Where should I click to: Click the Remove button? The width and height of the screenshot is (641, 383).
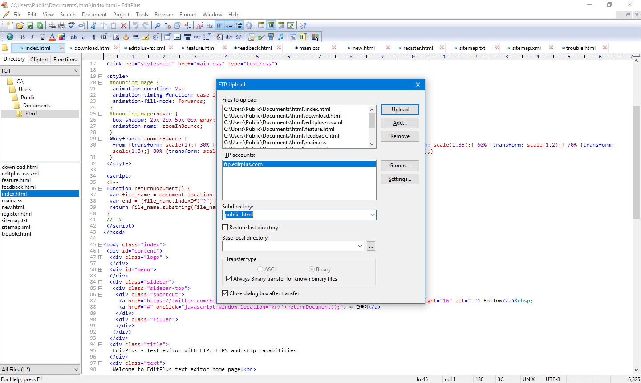(x=400, y=136)
